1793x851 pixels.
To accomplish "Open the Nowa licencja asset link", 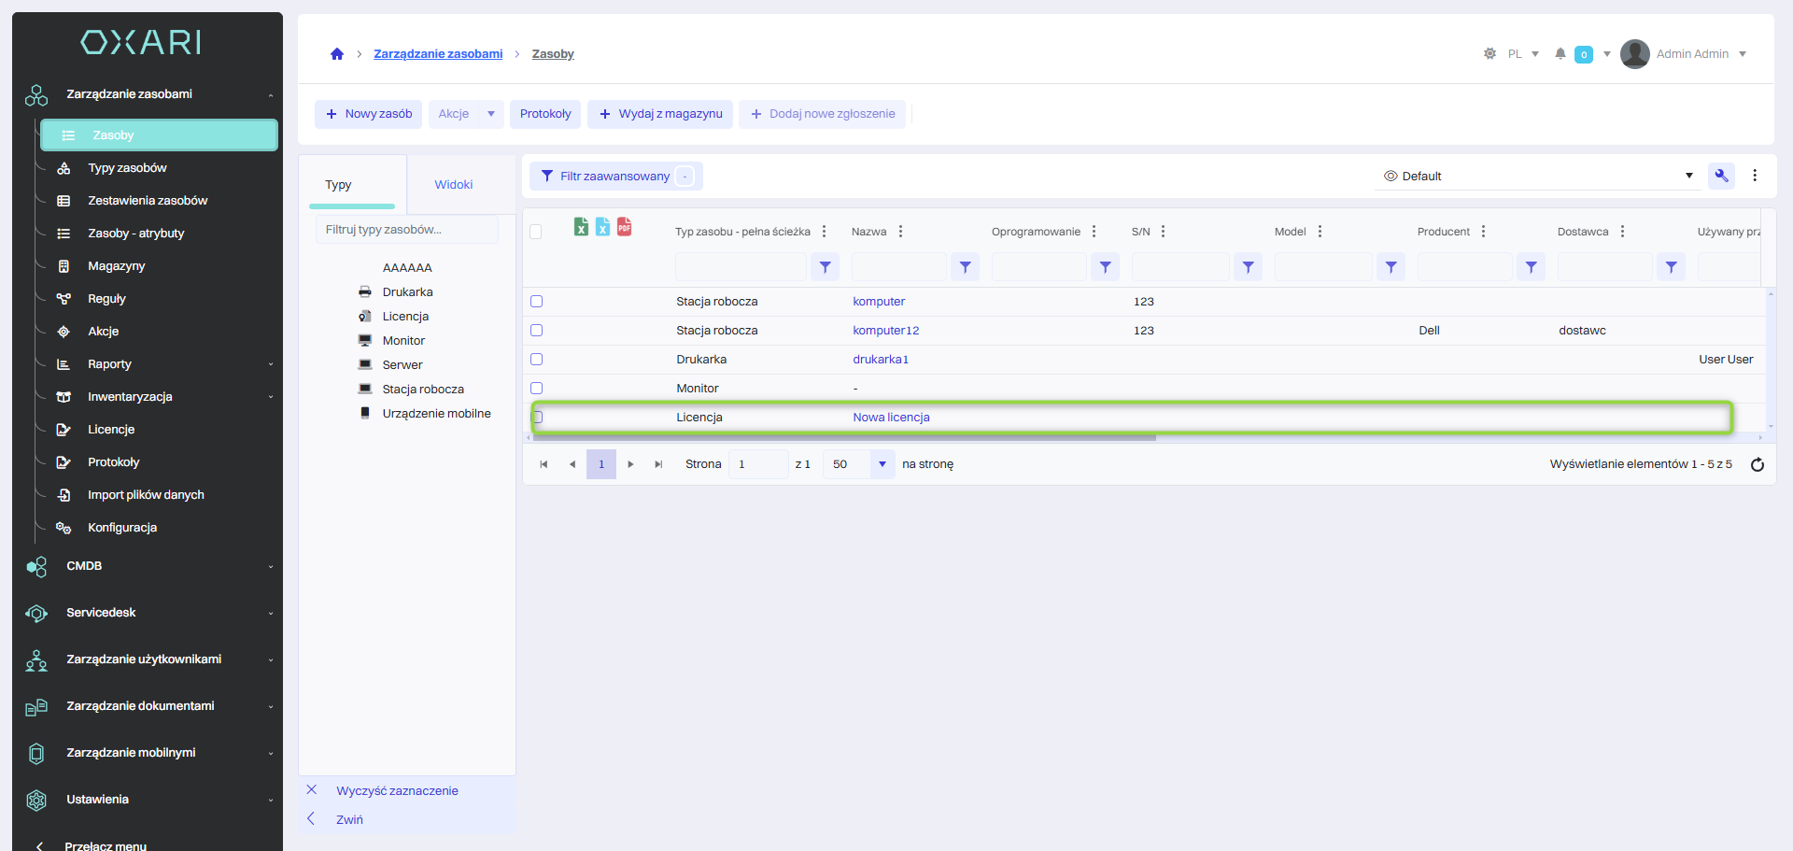I will (x=891, y=418).
